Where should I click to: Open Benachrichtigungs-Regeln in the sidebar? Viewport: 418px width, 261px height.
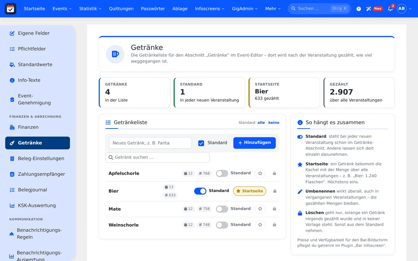[38, 234]
